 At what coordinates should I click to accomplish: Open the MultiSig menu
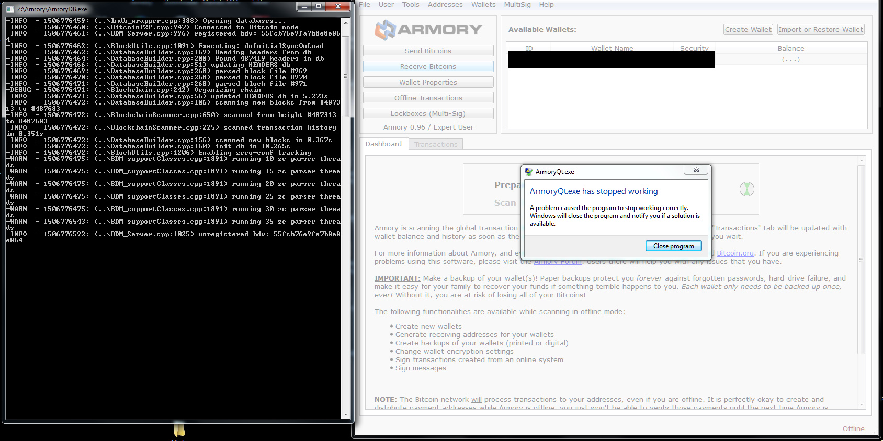(517, 4)
